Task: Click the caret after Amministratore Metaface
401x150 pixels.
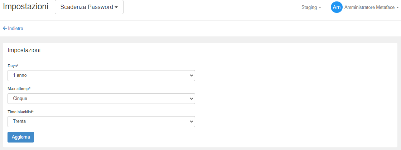Action: tap(397, 7)
